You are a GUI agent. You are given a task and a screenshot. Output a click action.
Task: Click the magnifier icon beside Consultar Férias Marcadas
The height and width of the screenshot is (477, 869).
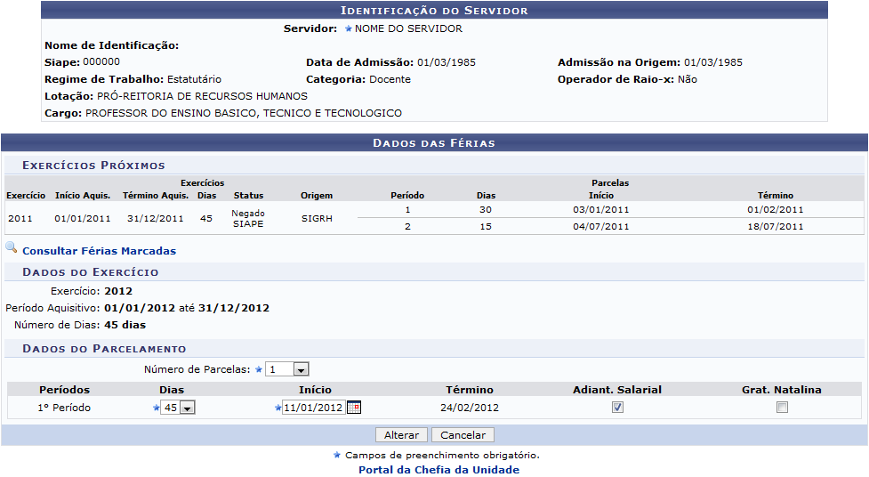[x=11, y=248]
